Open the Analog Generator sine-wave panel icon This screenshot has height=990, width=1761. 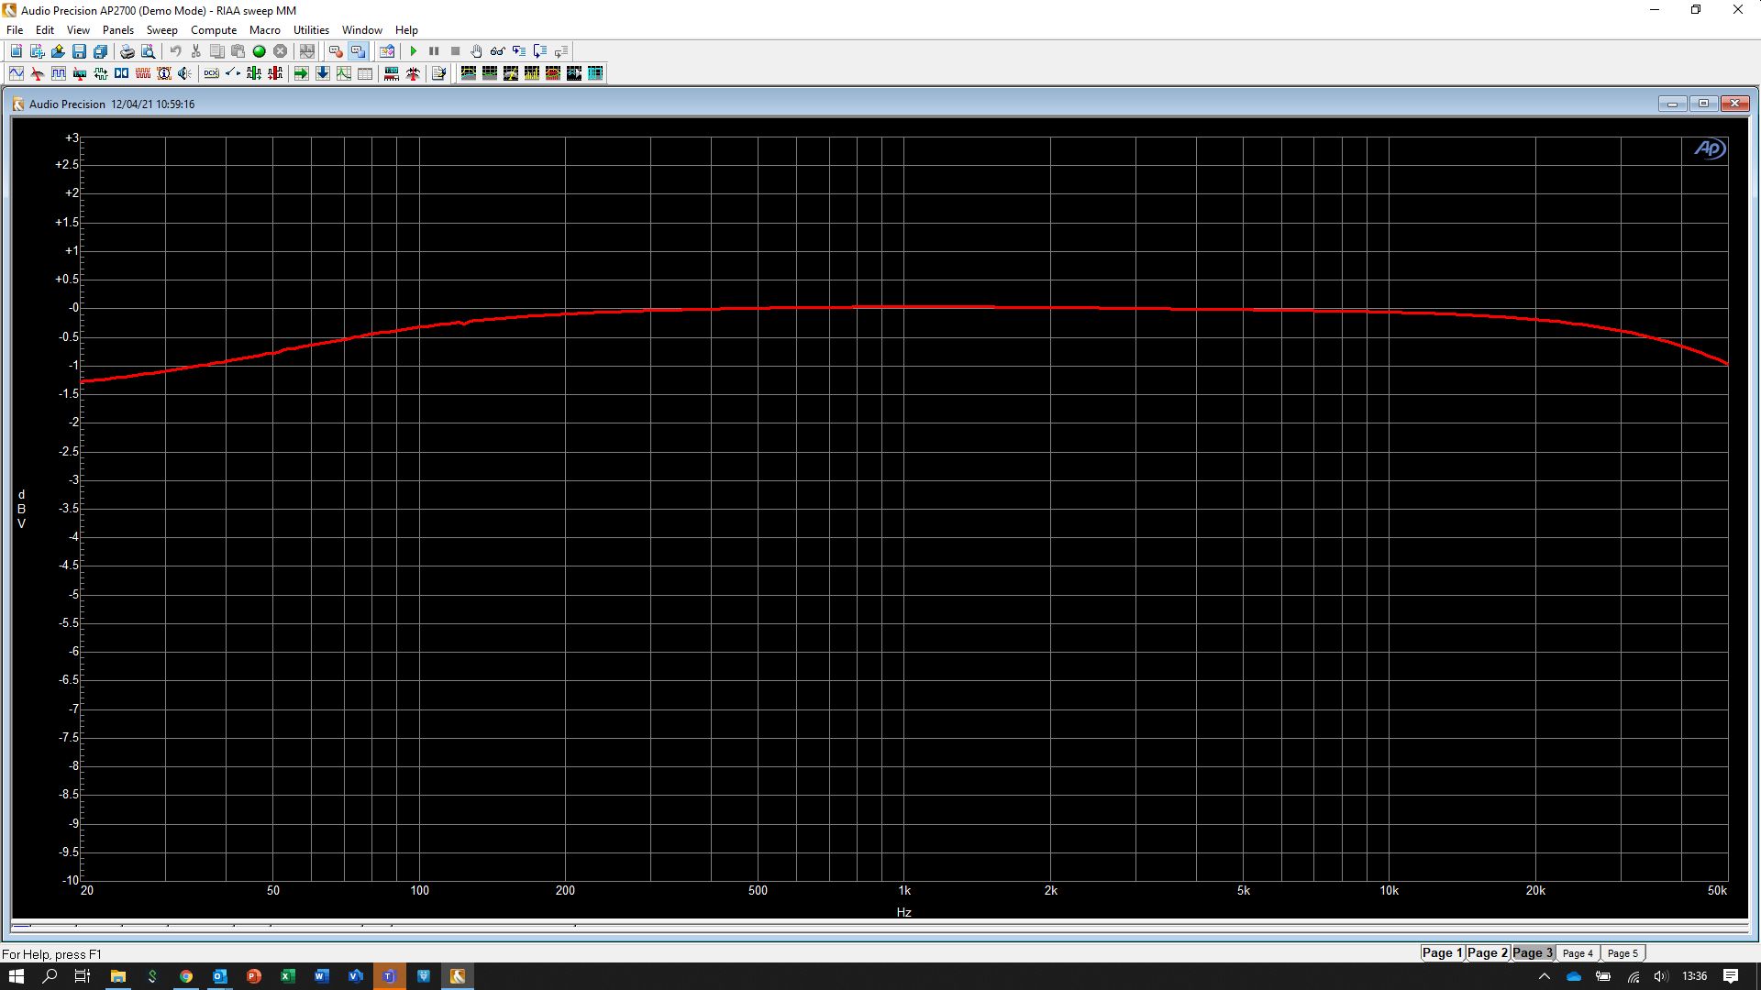(x=17, y=73)
